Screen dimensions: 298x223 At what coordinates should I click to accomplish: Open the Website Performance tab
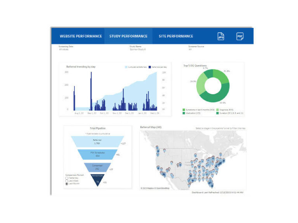point(81,36)
